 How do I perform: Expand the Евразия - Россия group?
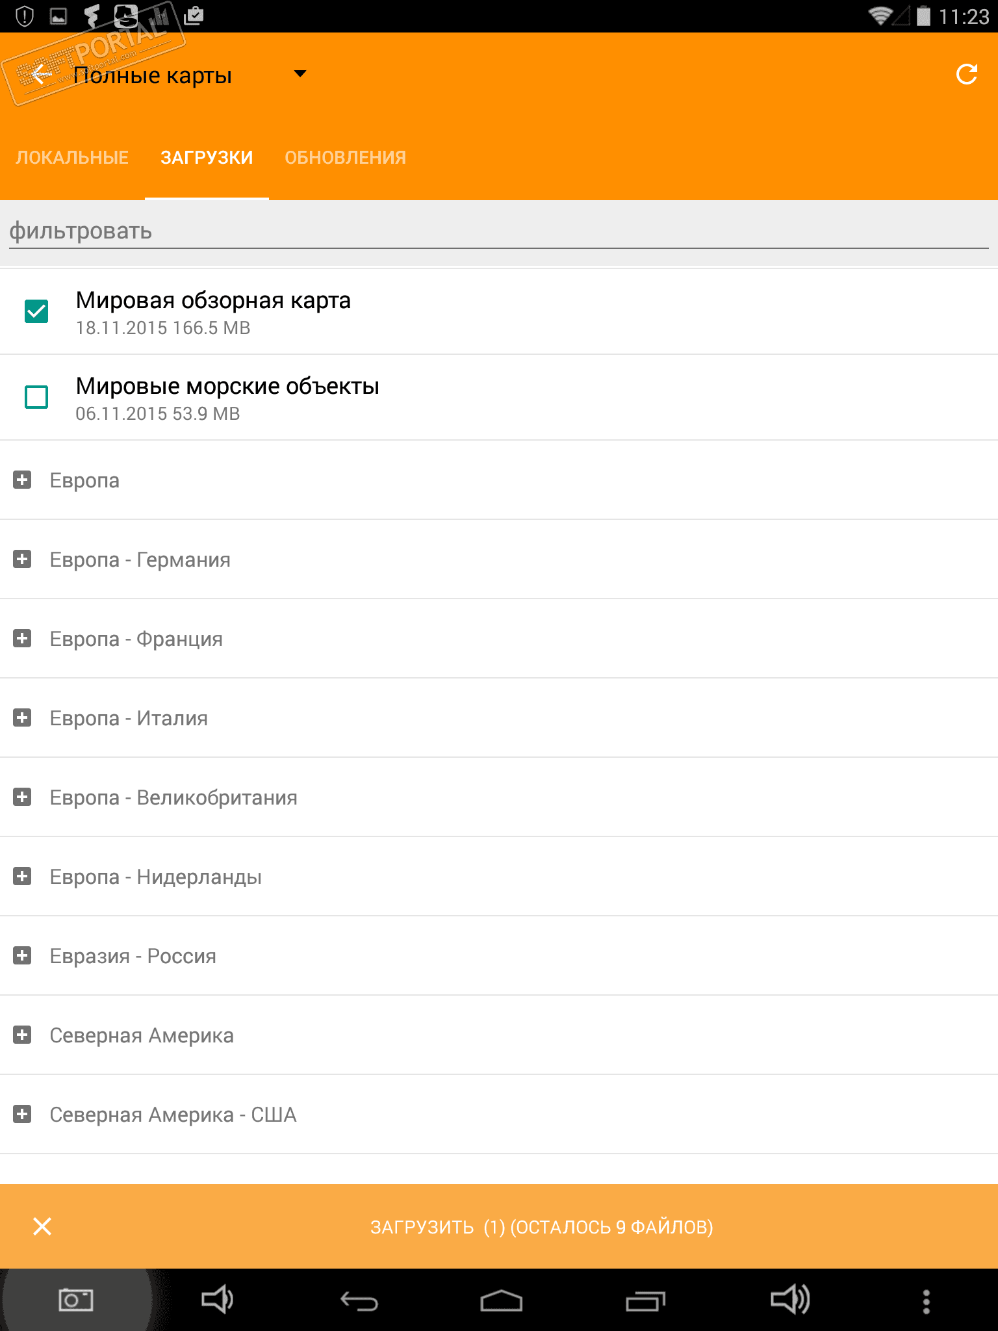tap(23, 956)
